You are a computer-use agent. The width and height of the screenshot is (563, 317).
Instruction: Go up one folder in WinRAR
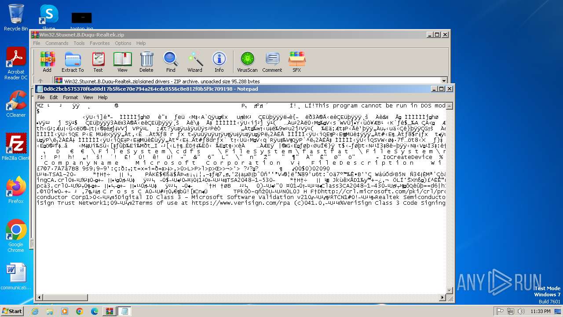(x=40, y=81)
